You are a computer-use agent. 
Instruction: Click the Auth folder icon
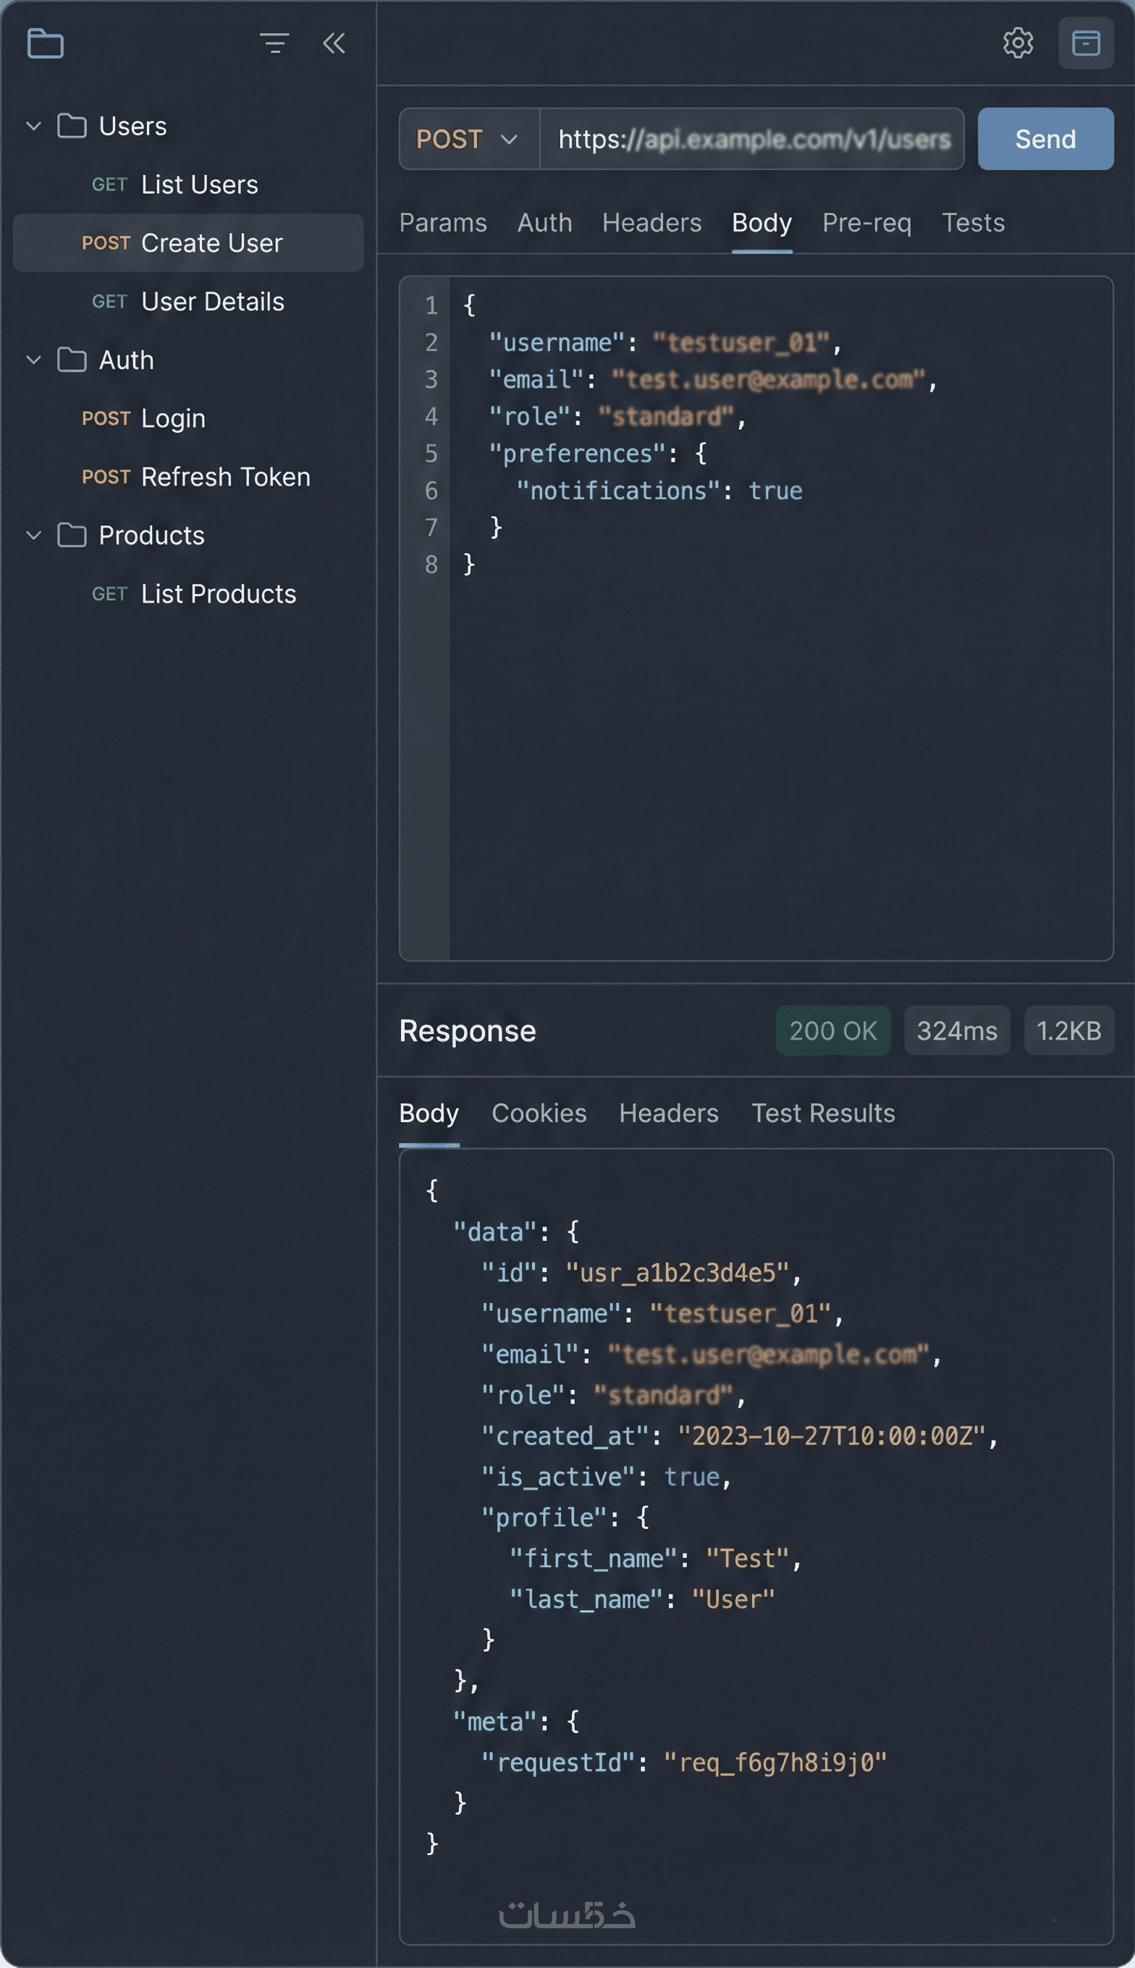coord(72,360)
